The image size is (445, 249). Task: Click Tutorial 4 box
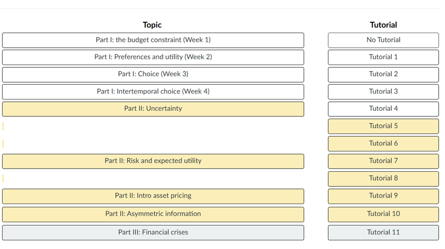[383, 109]
